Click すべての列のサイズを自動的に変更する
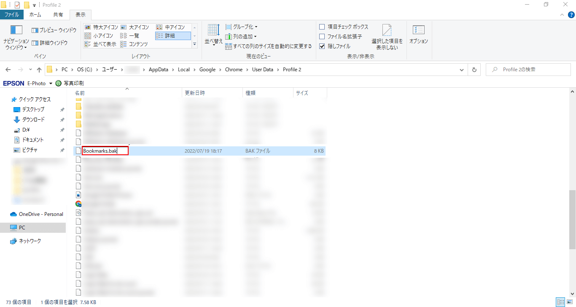 click(x=269, y=46)
